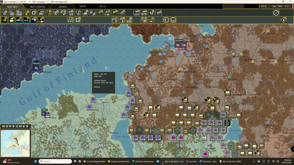
Task: Open the INFO SCREENS tab
Action: 37,6
